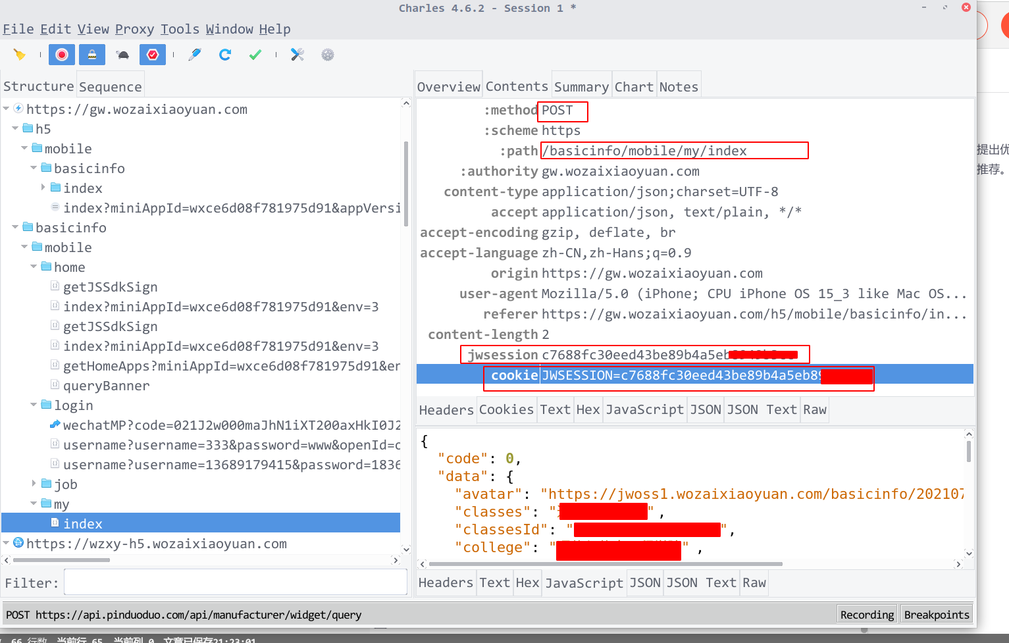Screen dimensions: 1009x643
Task: Click the globe icon of wzxy-h5 host
Action: 18,543
